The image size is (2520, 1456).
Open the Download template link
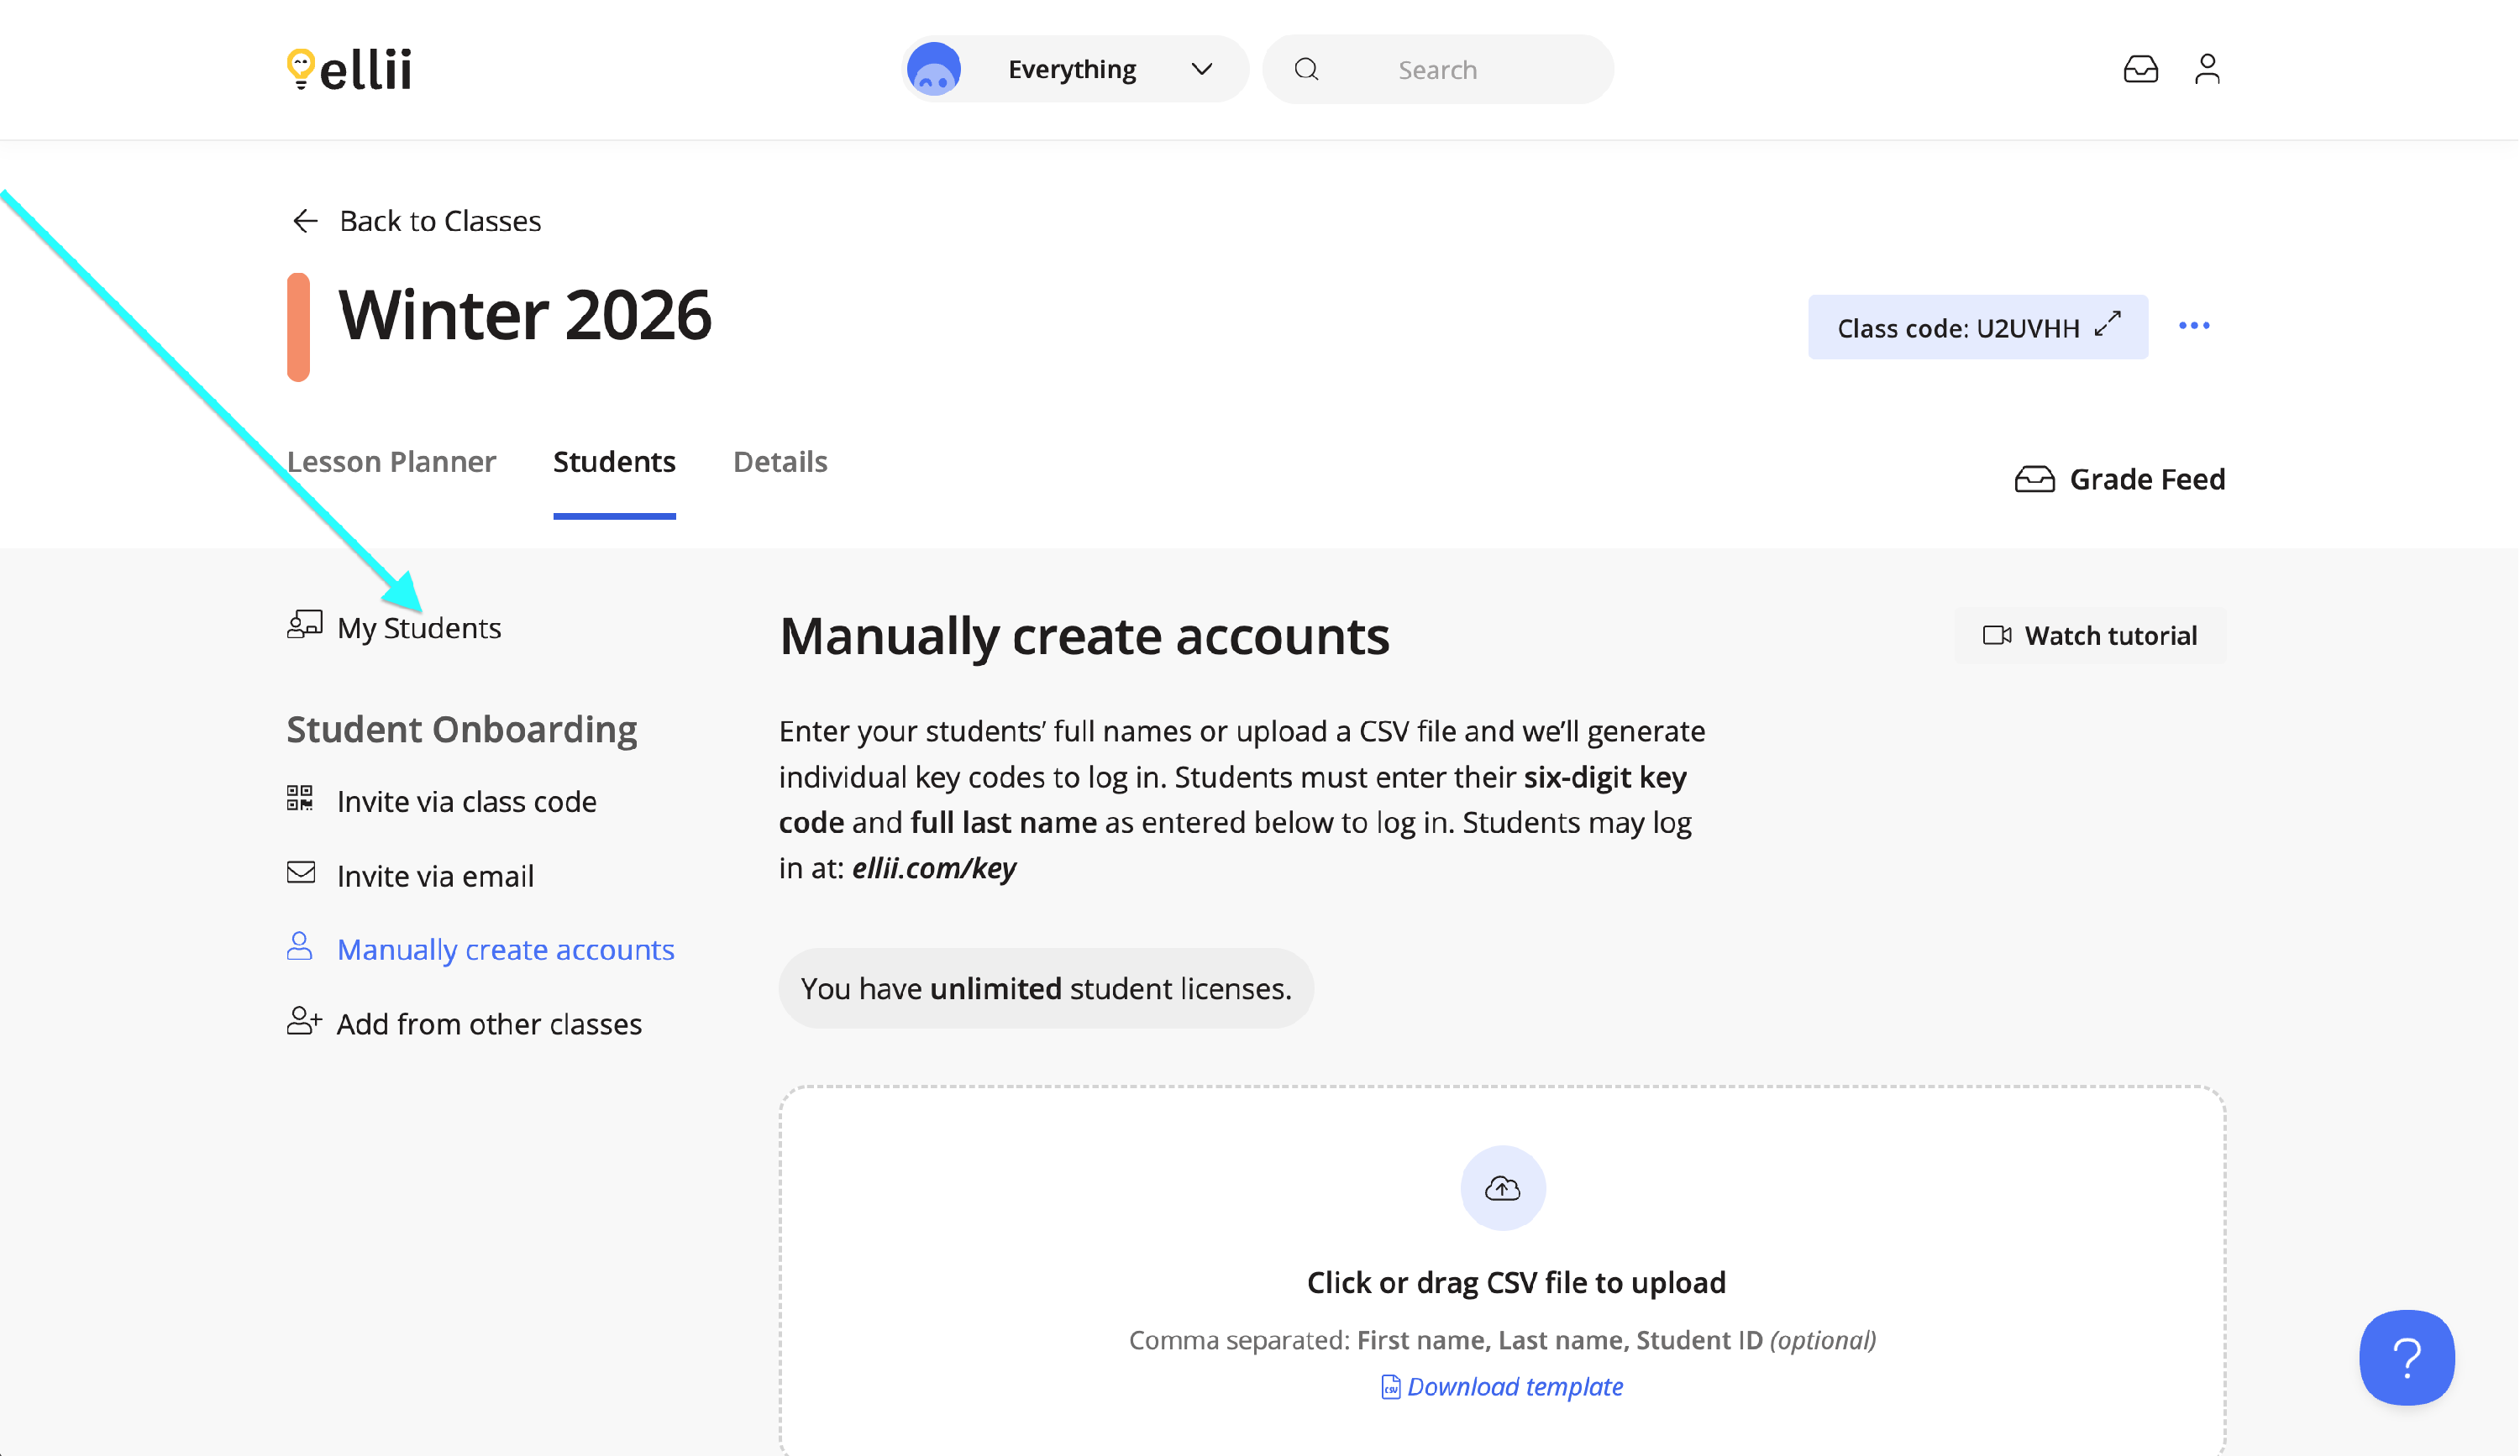(1514, 1386)
